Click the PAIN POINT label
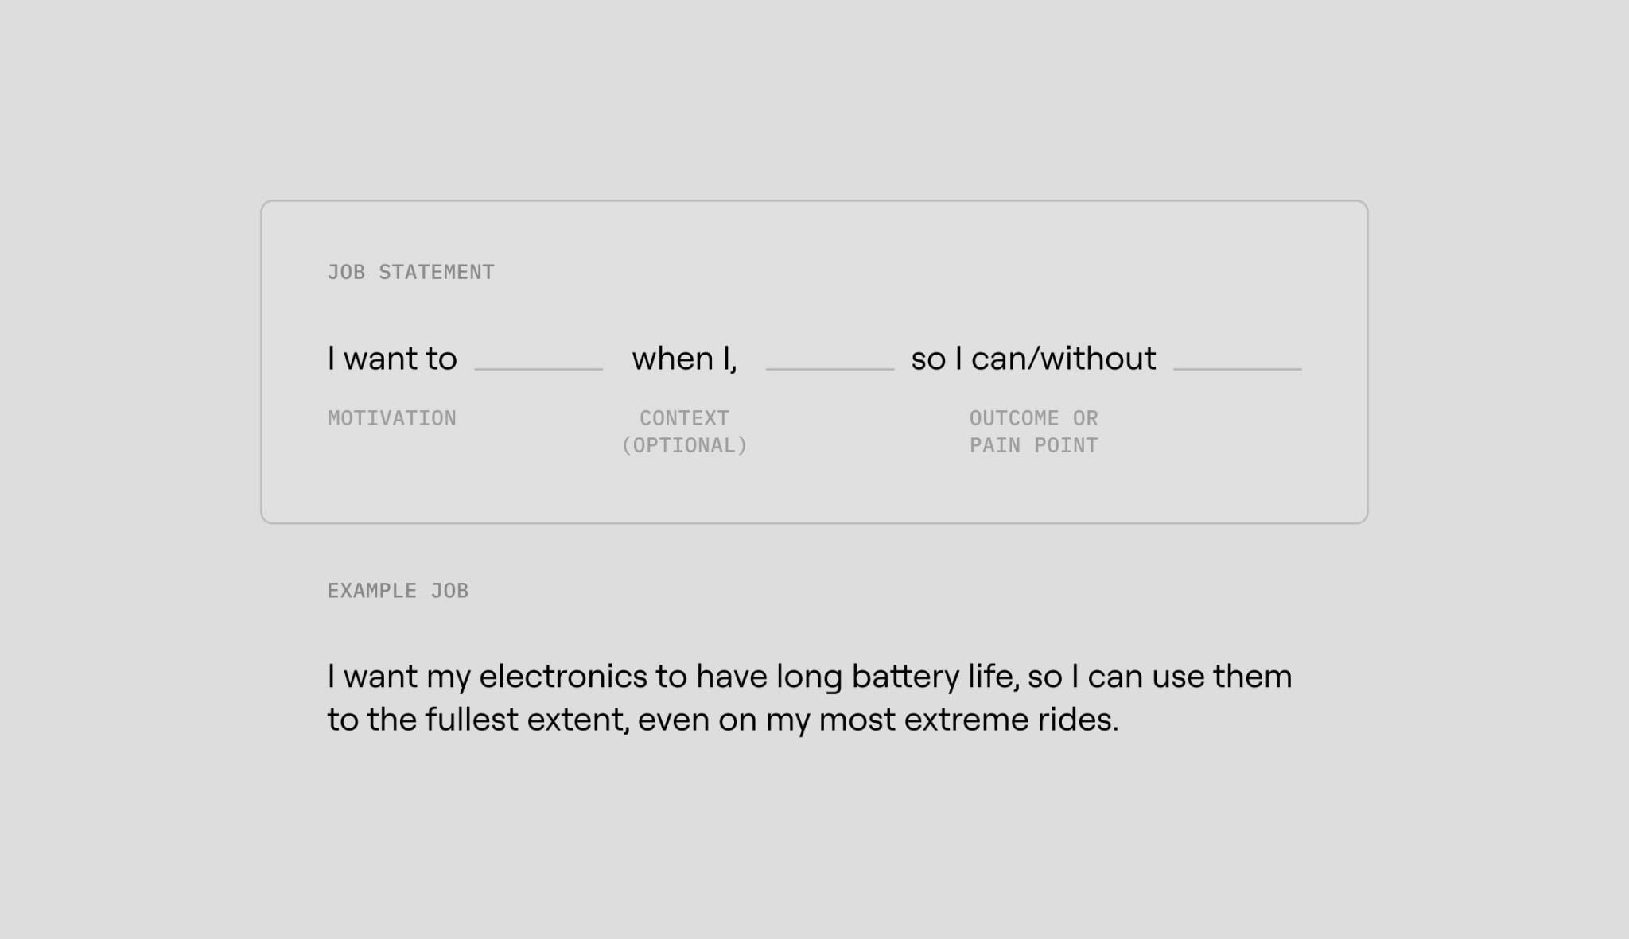Image resolution: width=1629 pixels, height=939 pixels. coord(1033,445)
